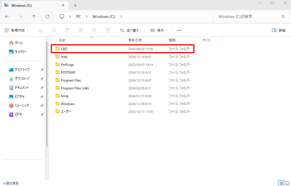291x186 pixels.
Task: Click the Copy icon in toolbar
Action: click(54, 30)
